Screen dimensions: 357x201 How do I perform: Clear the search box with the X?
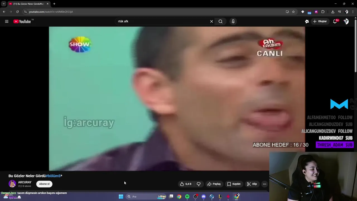[211, 21]
